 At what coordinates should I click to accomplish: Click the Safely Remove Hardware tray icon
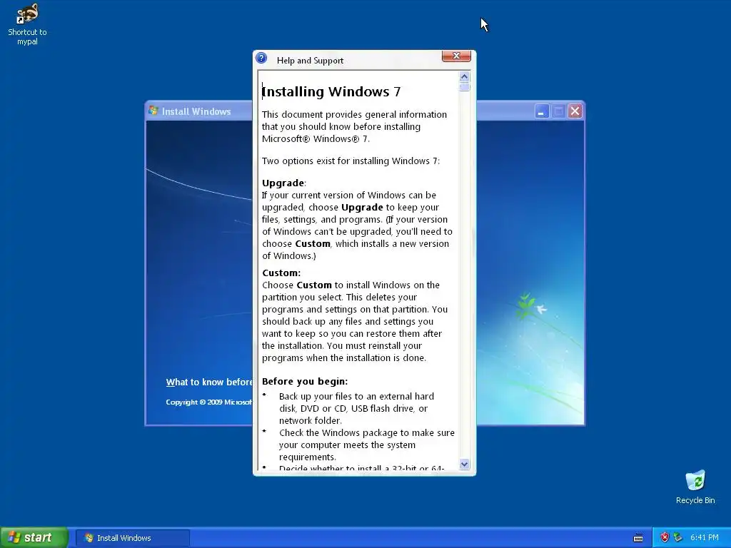(678, 538)
